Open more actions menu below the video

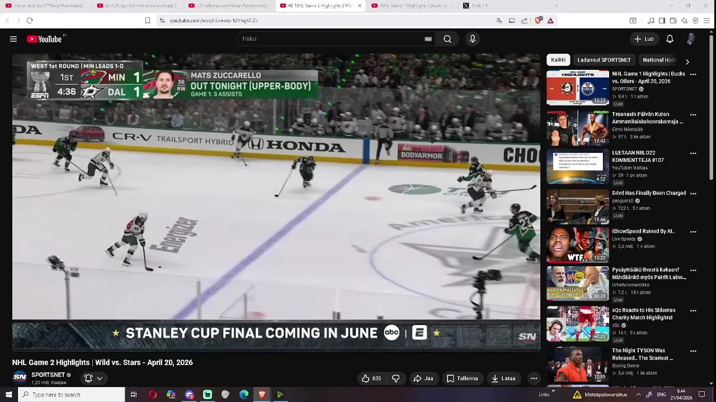point(534,379)
